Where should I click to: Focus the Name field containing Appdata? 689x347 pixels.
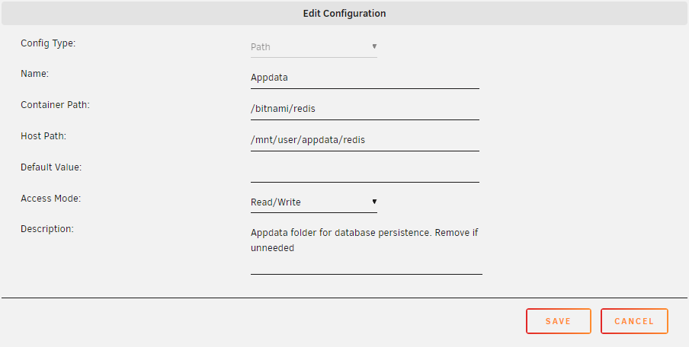(365, 78)
